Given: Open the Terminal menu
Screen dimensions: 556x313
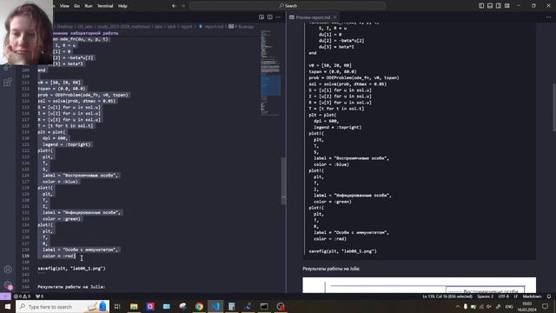Looking at the screenshot, I should click(x=105, y=6).
